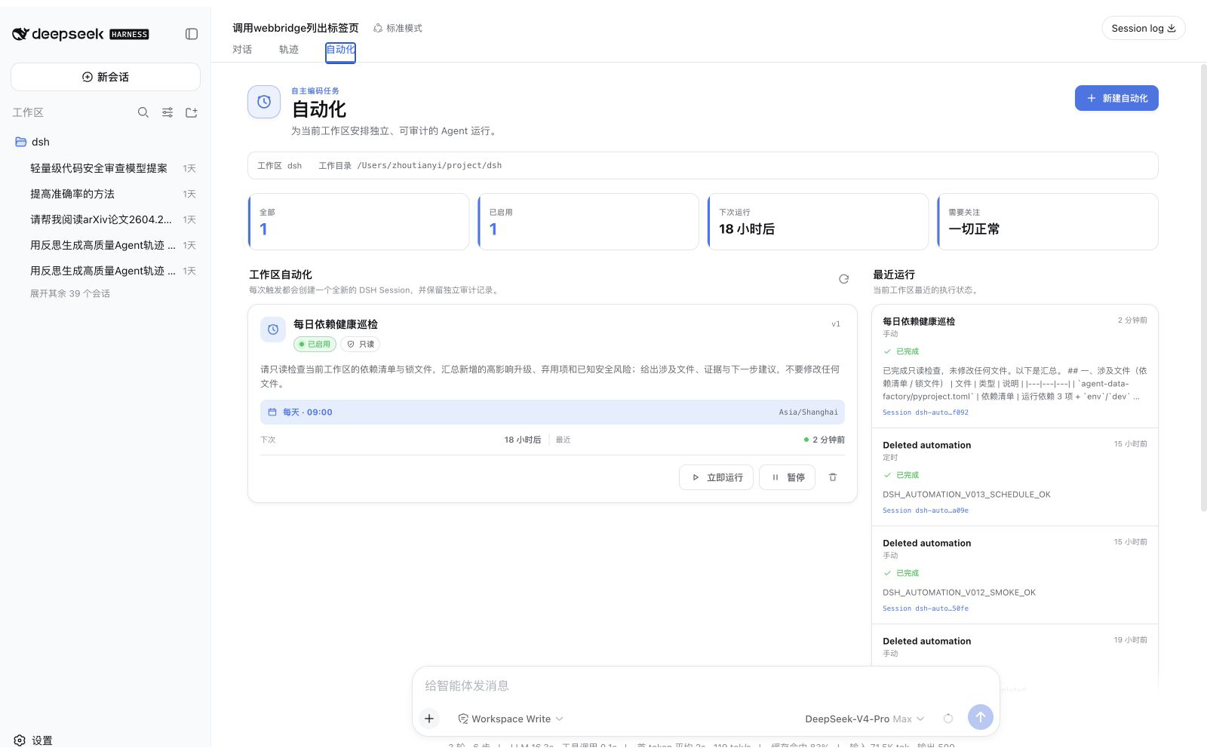Run the automation now with 立即运行

(x=717, y=477)
